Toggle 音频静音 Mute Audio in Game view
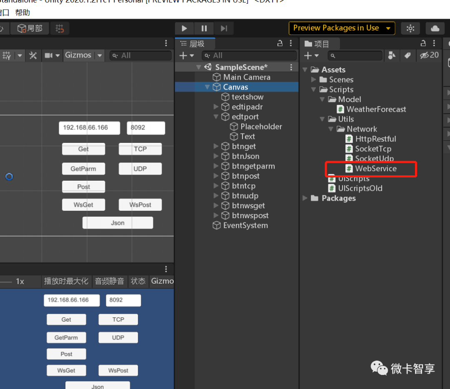 (109, 281)
